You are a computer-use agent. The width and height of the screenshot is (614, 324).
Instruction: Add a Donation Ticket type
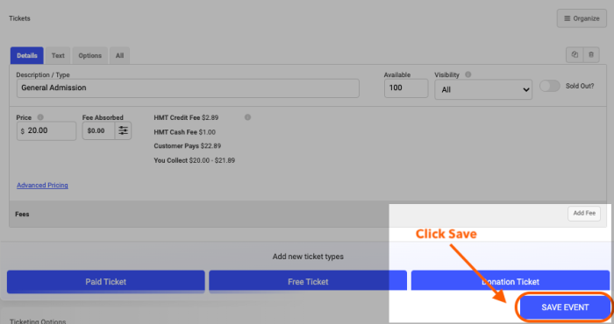pyautogui.click(x=510, y=281)
